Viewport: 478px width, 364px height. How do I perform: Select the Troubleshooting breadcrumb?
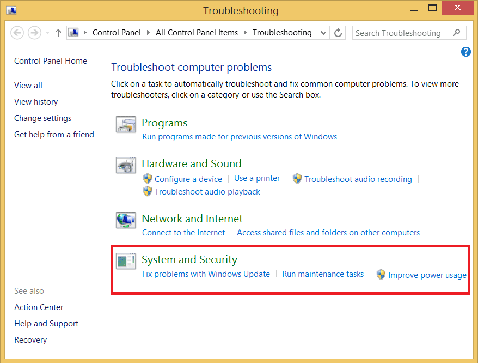(282, 32)
